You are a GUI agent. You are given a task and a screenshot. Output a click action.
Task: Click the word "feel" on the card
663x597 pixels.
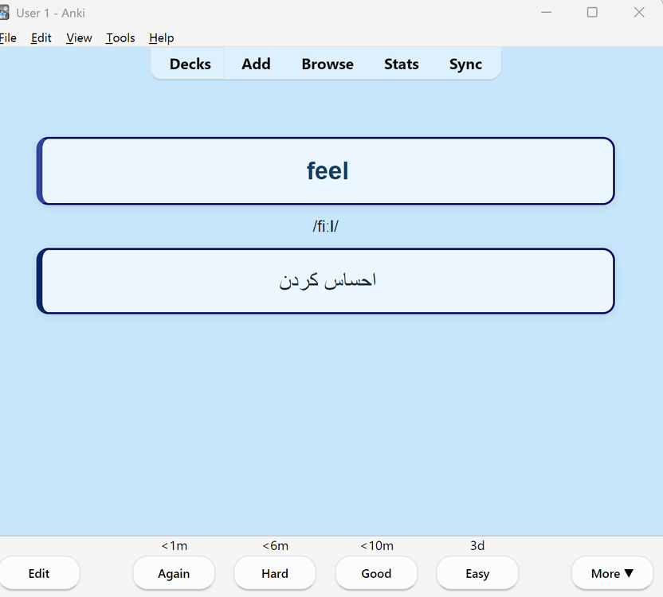click(x=328, y=170)
